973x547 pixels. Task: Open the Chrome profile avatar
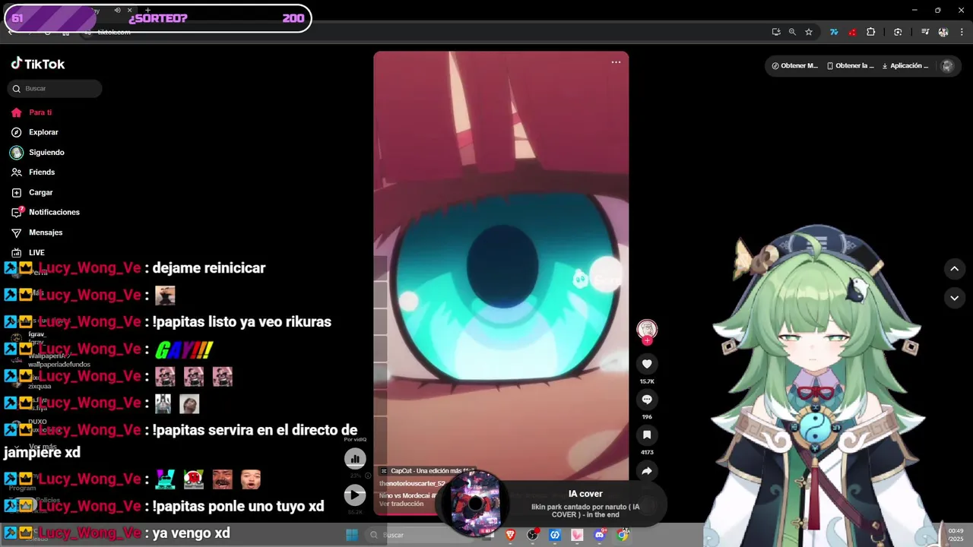click(x=943, y=32)
